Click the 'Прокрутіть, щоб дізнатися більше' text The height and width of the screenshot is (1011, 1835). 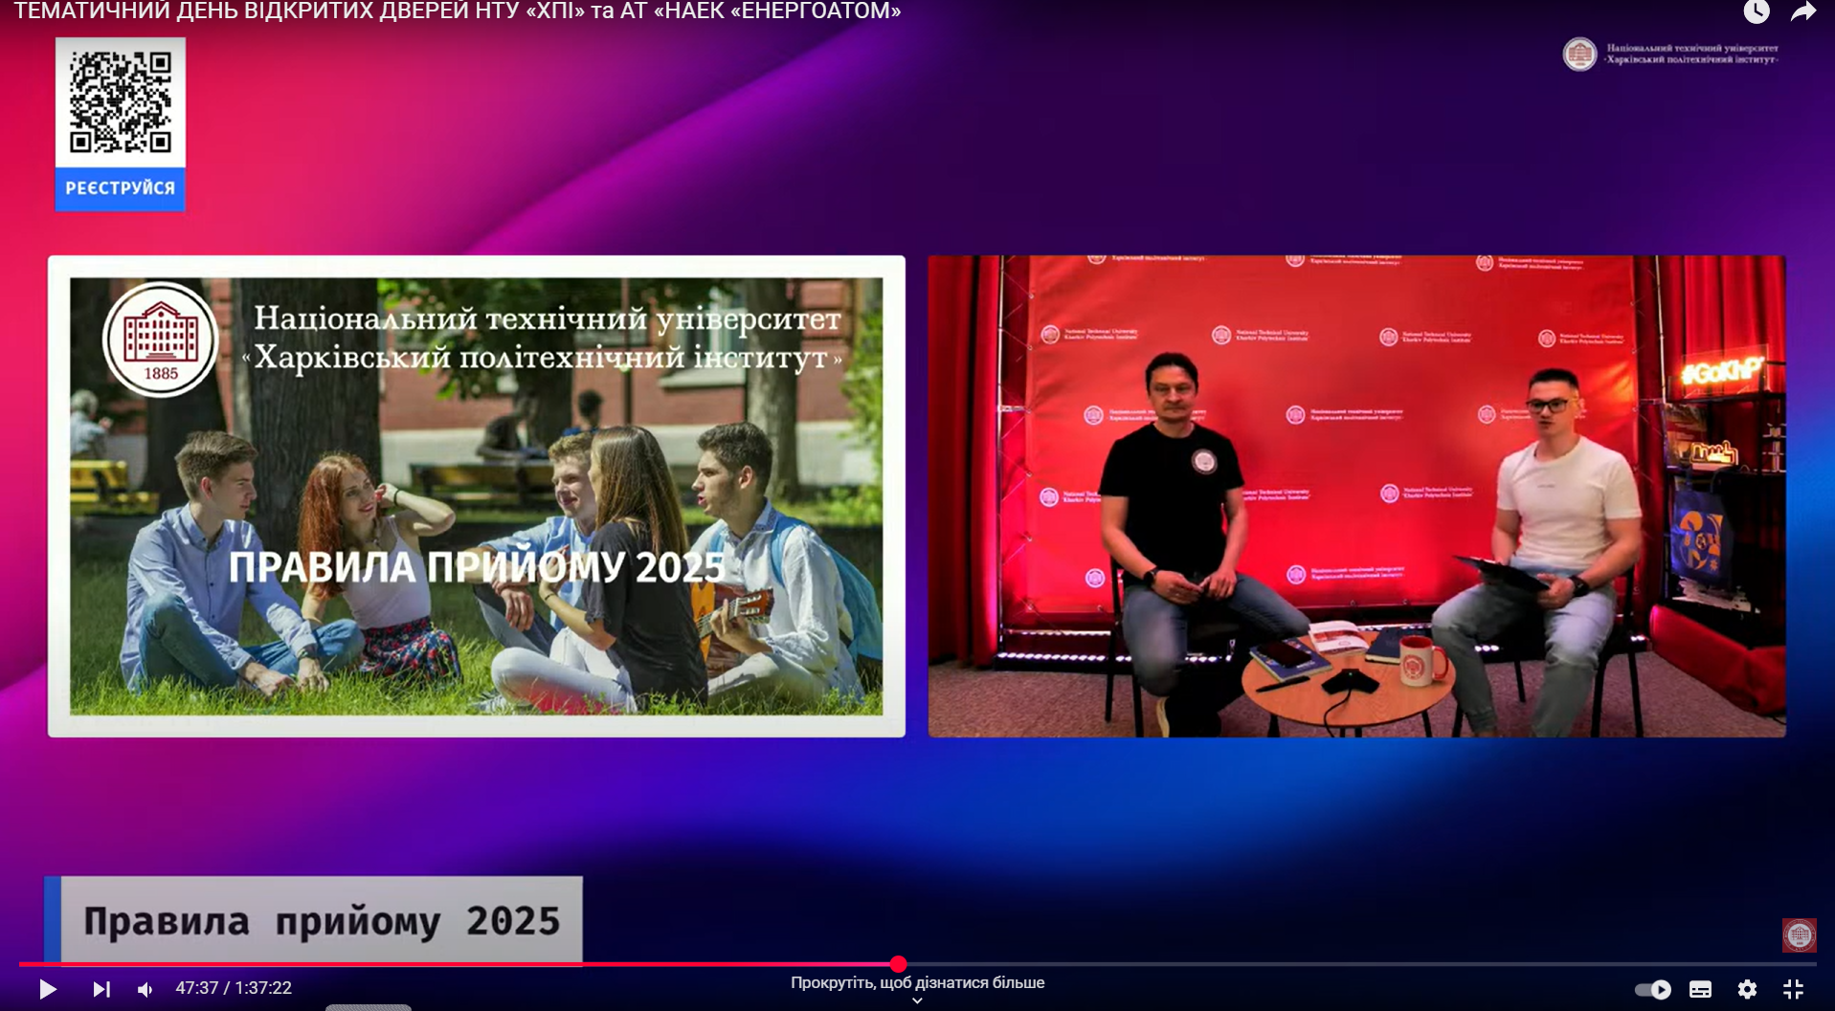pos(917,982)
